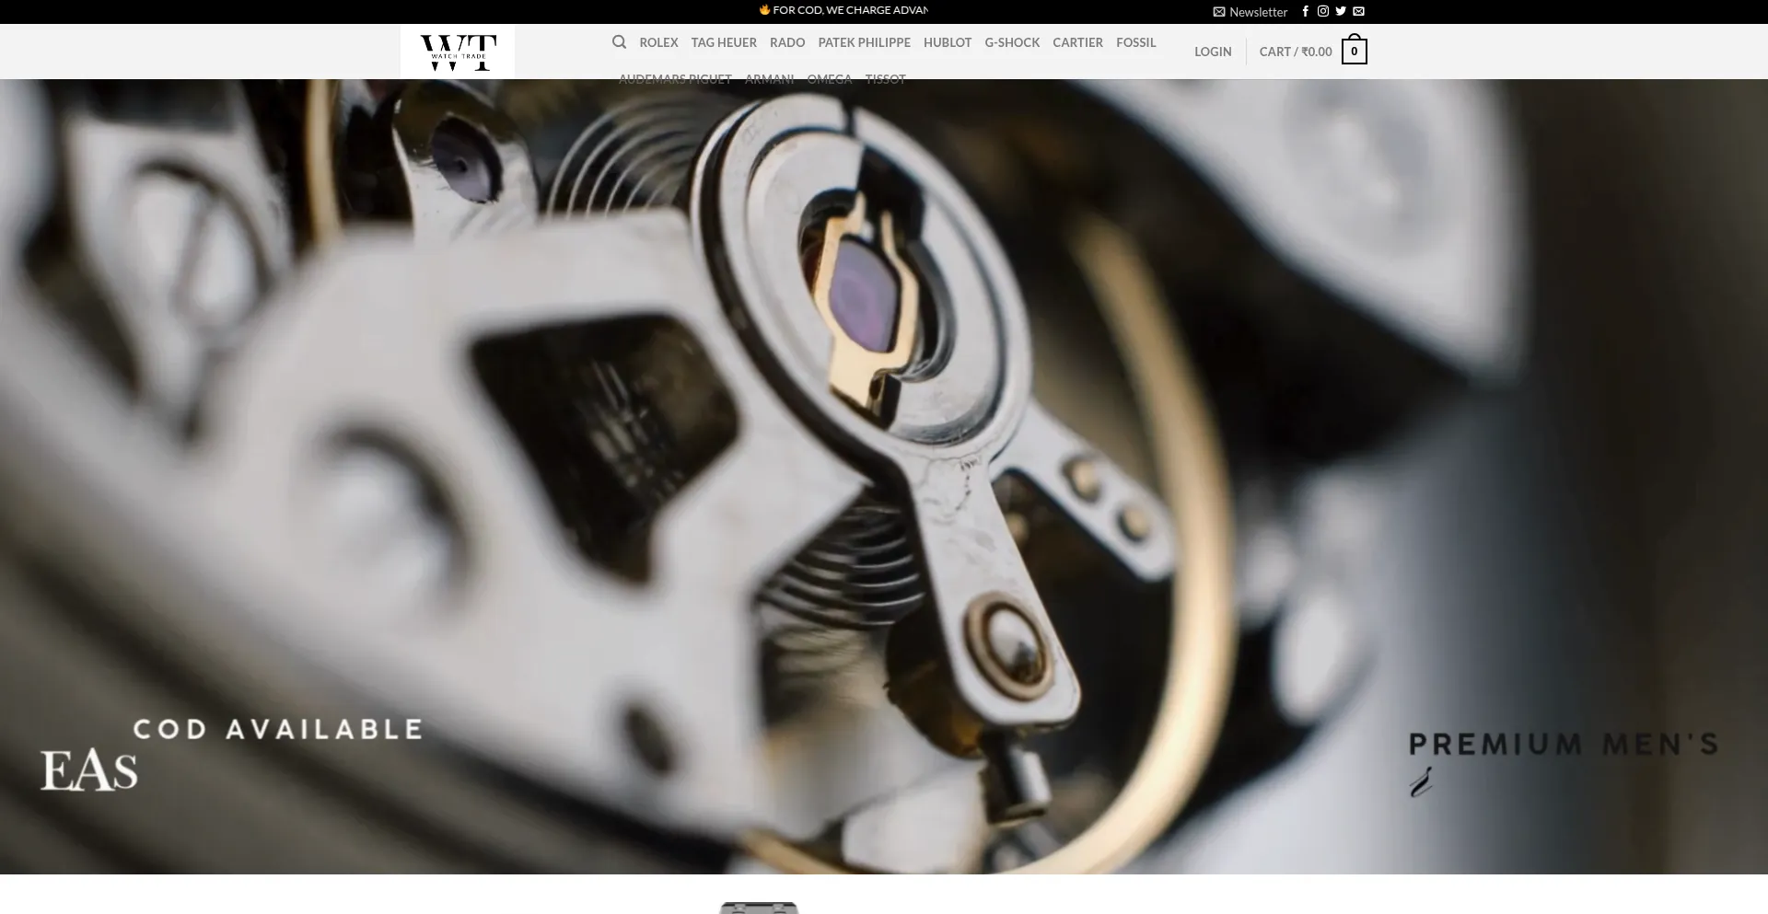Open the Tag Heuer menu item
This screenshot has width=1768, height=914.
(x=724, y=42)
